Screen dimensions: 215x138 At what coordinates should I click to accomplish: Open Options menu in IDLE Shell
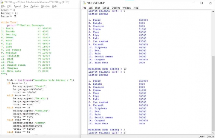[116, 8]
